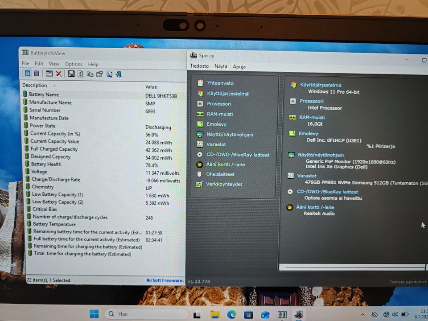Click the Find magnifier toolbar icon

(109, 74)
